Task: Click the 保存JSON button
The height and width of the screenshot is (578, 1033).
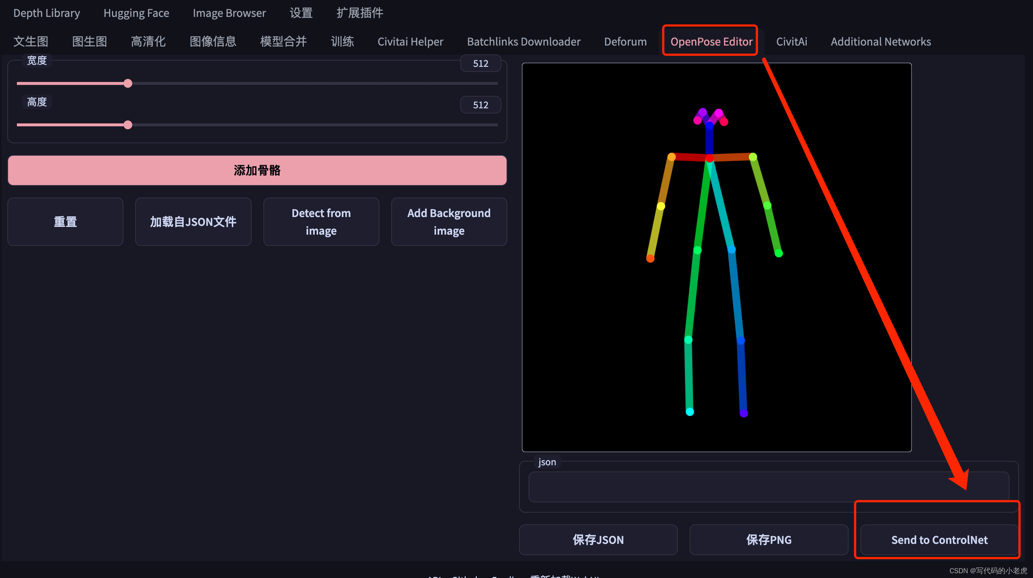Action: pos(598,539)
